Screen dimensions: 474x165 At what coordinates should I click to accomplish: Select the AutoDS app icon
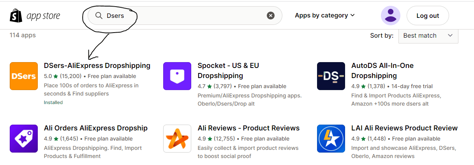pos(331,76)
